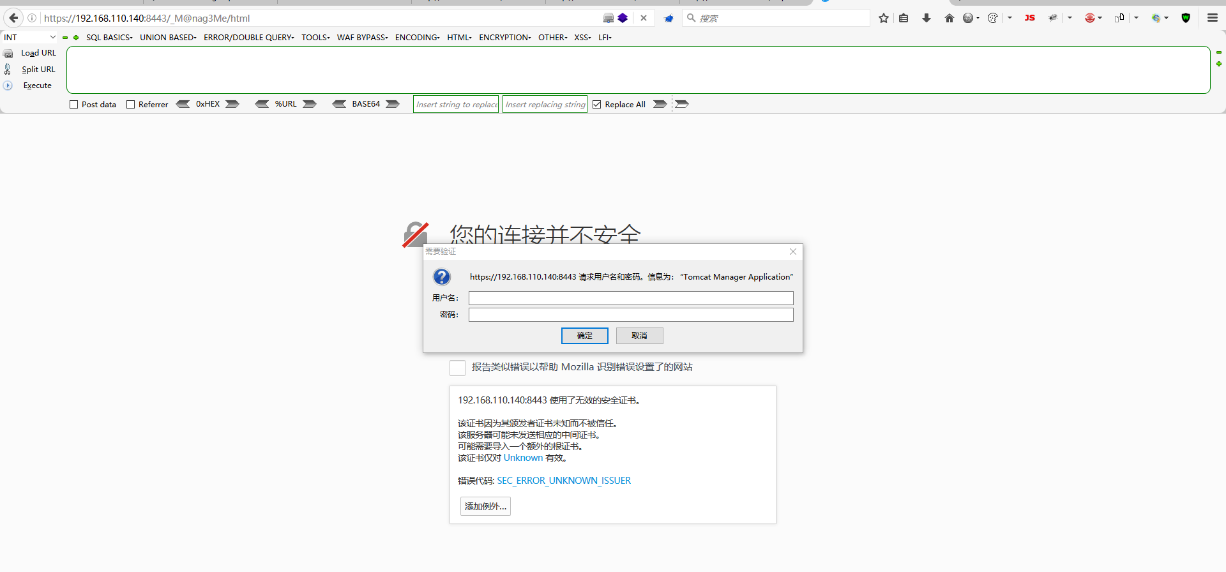
Task: Show bookmarks list icon
Action: [904, 18]
